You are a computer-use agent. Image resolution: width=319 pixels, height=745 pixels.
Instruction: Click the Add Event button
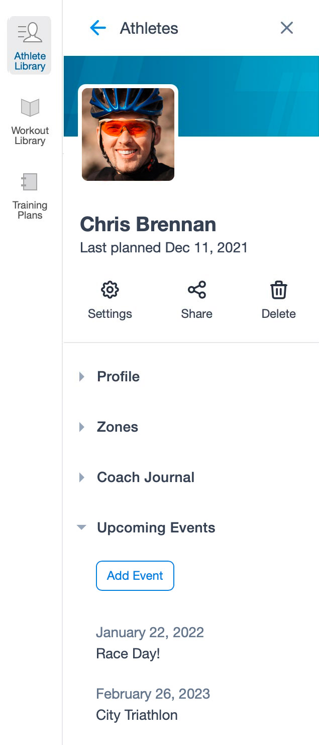[x=135, y=576]
